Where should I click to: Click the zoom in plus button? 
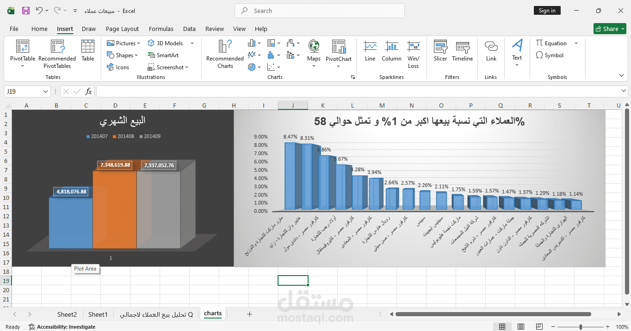(x=609, y=327)
